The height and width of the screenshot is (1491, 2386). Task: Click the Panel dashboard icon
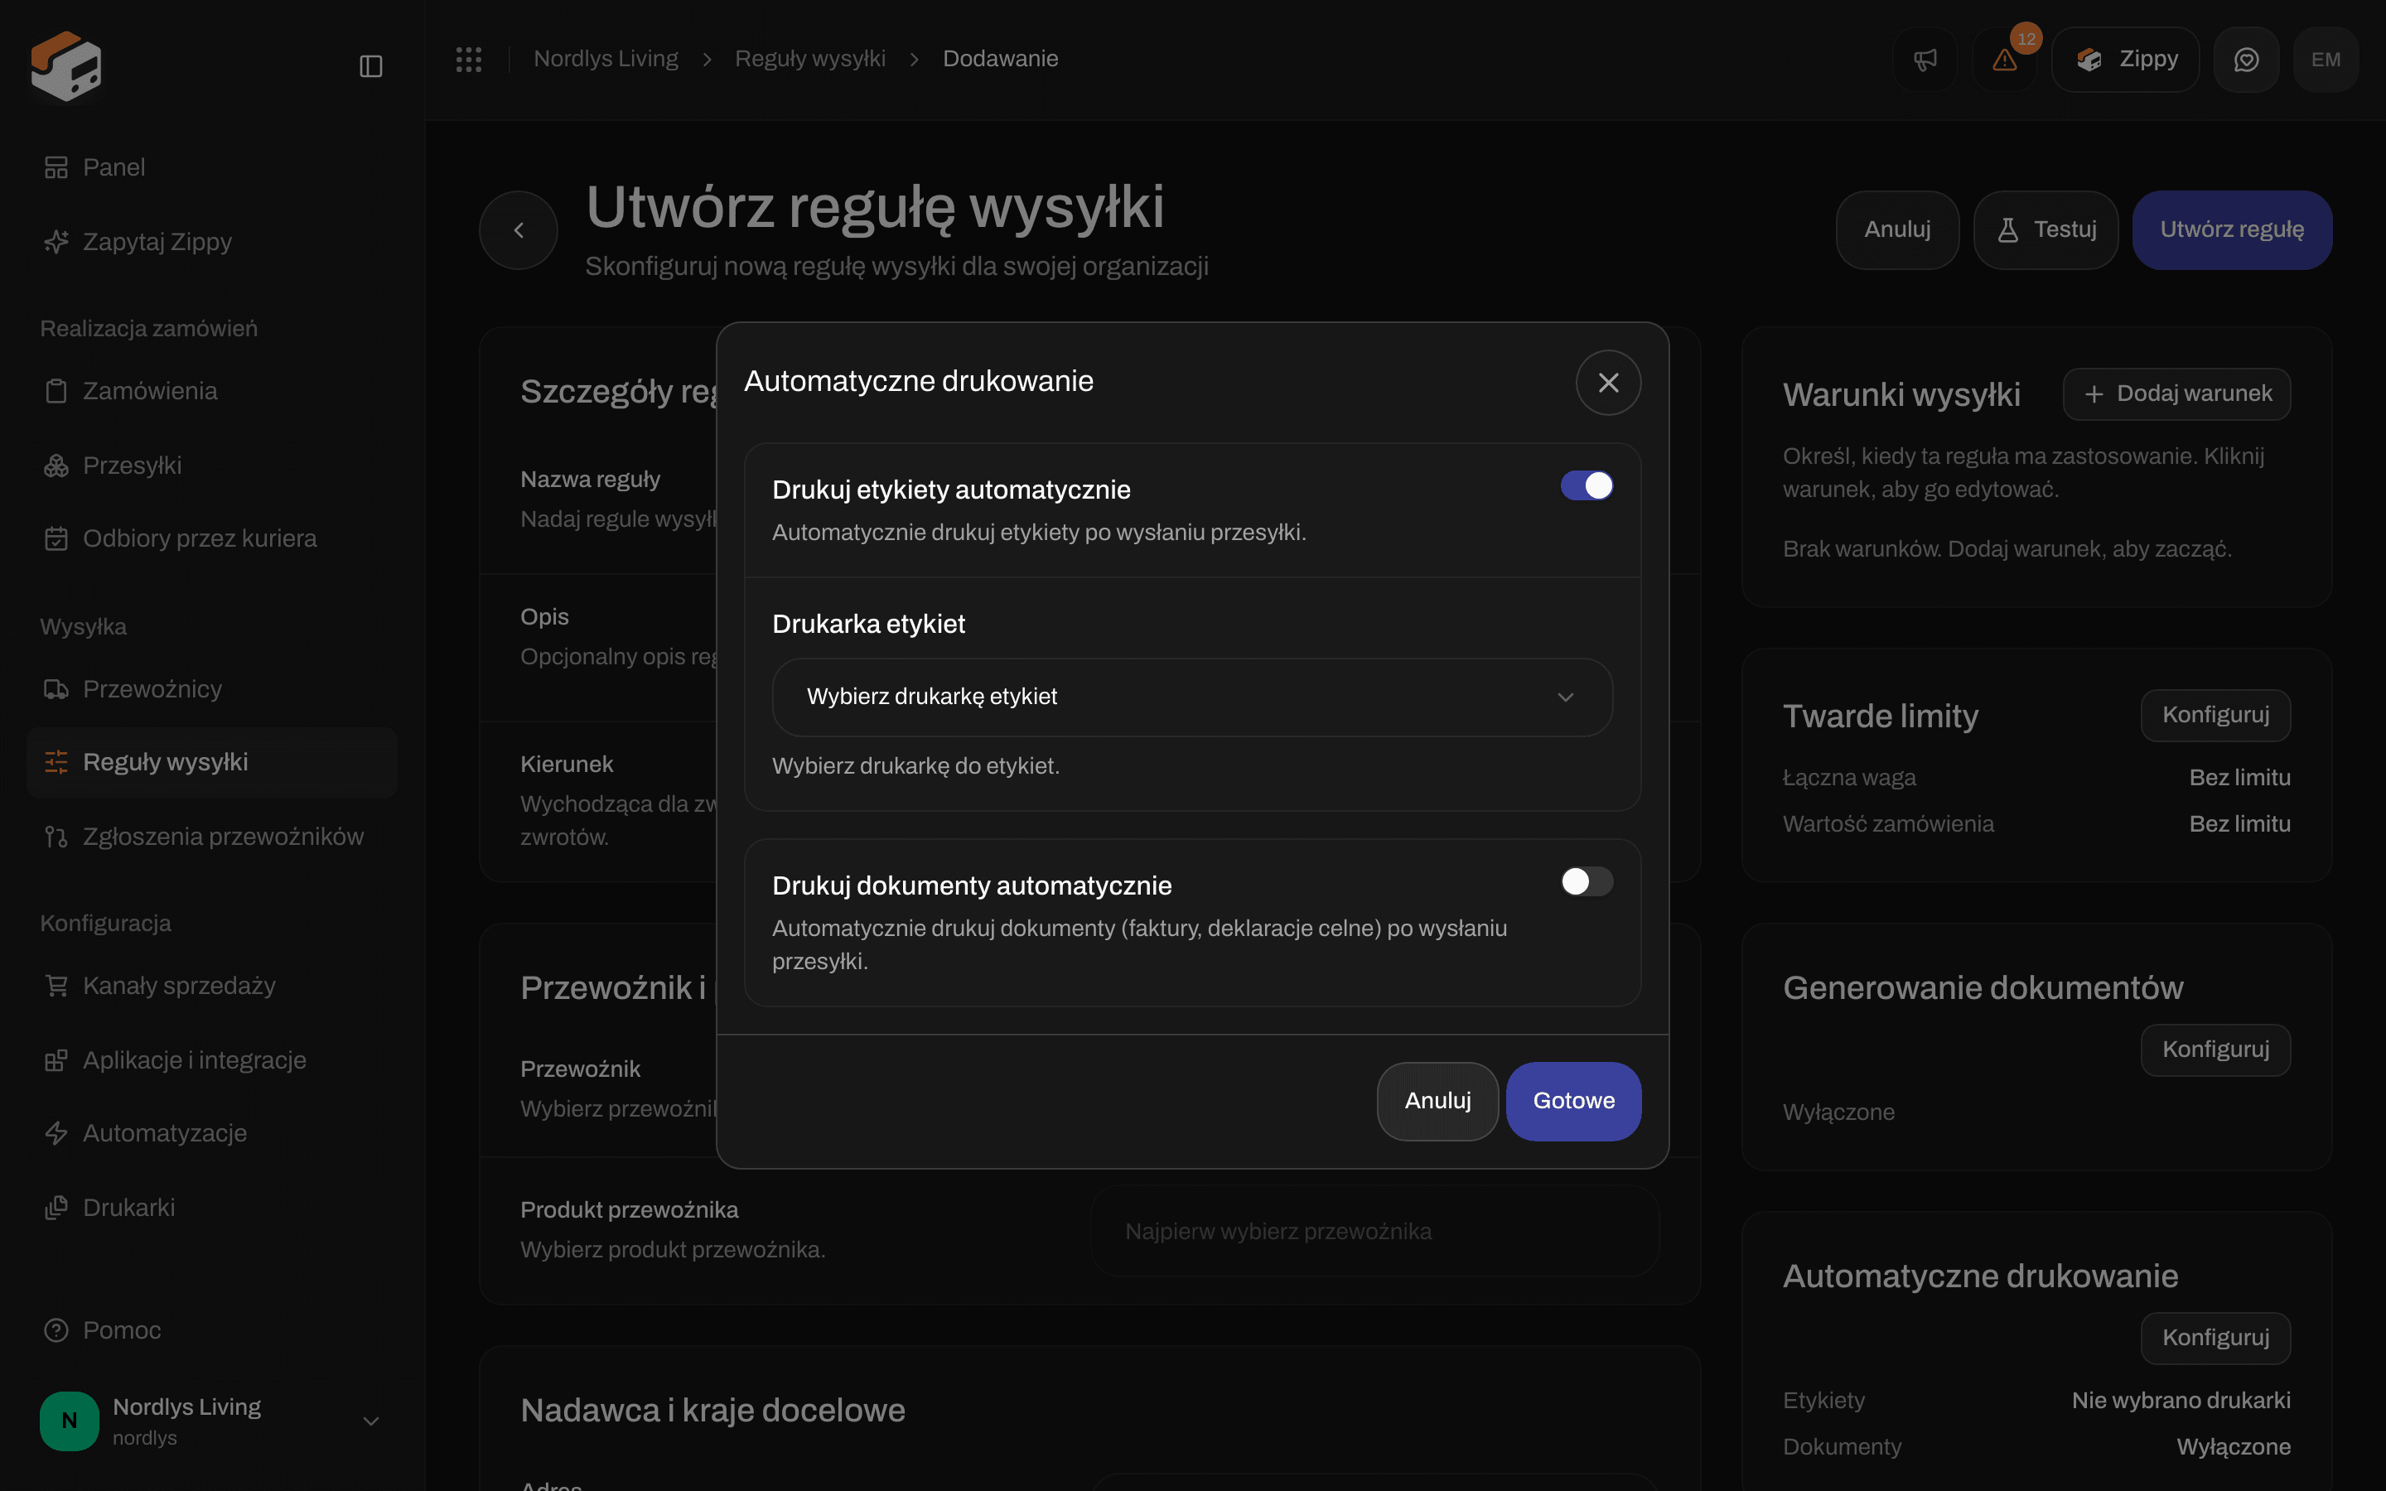pos(56,167)
